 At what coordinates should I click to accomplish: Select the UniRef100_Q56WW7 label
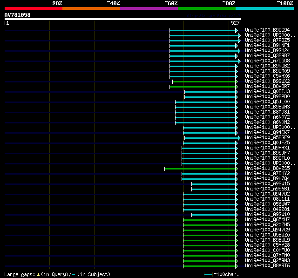click(267, 204)
